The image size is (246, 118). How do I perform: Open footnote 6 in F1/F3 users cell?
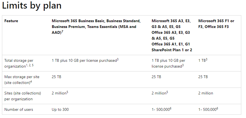pos(217,108)
